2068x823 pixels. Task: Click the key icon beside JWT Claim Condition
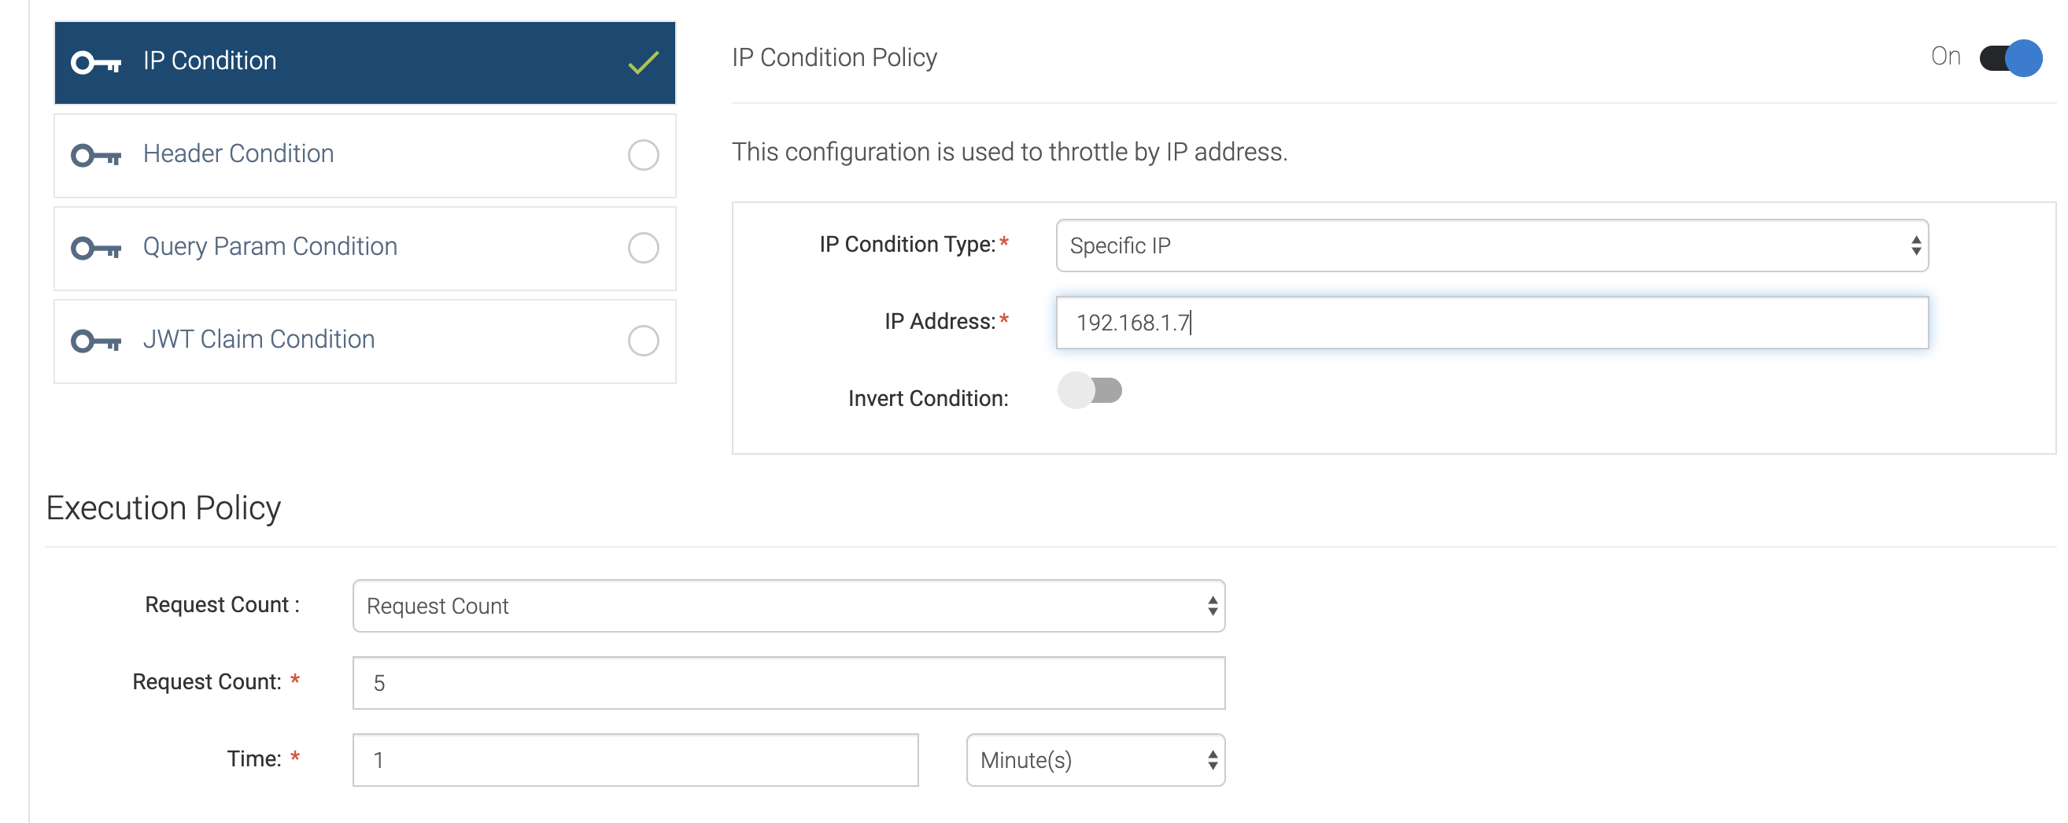[x=95, y=340]
